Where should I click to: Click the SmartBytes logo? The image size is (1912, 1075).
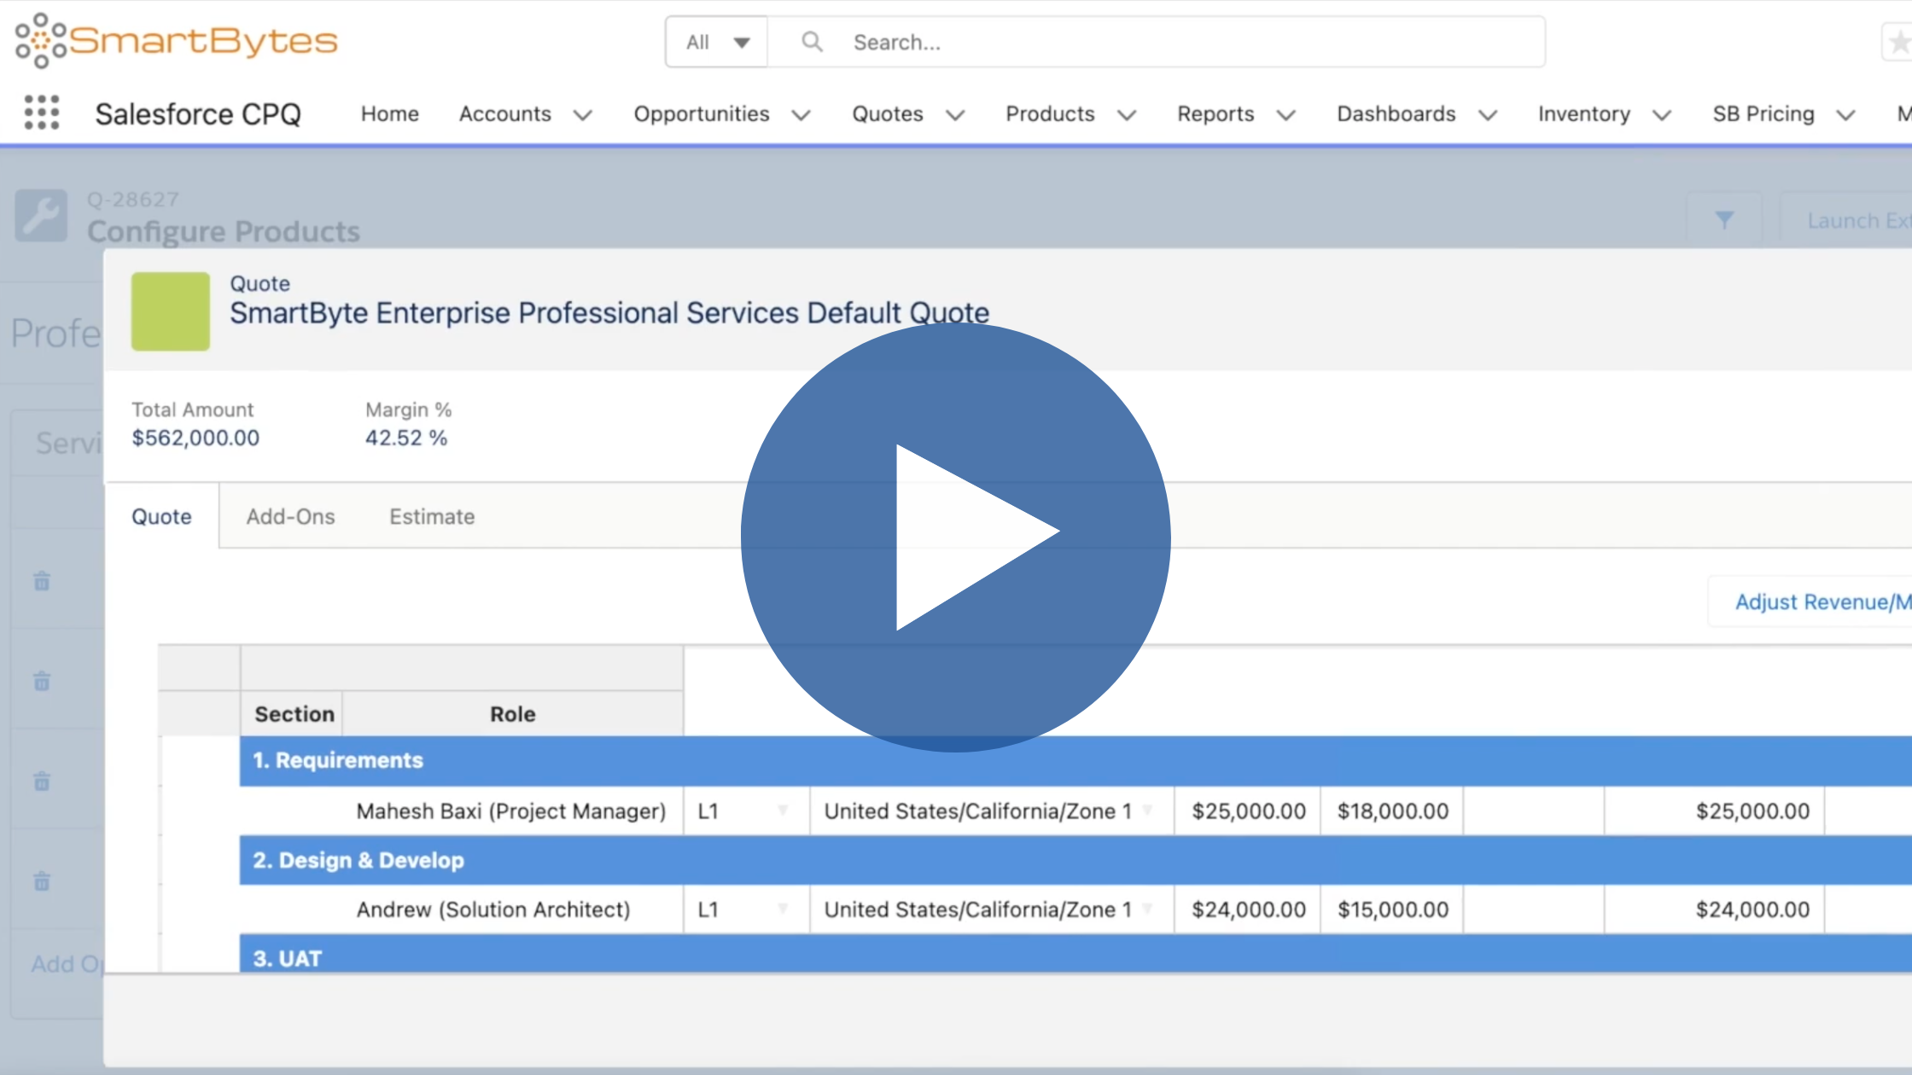[177, 40]
